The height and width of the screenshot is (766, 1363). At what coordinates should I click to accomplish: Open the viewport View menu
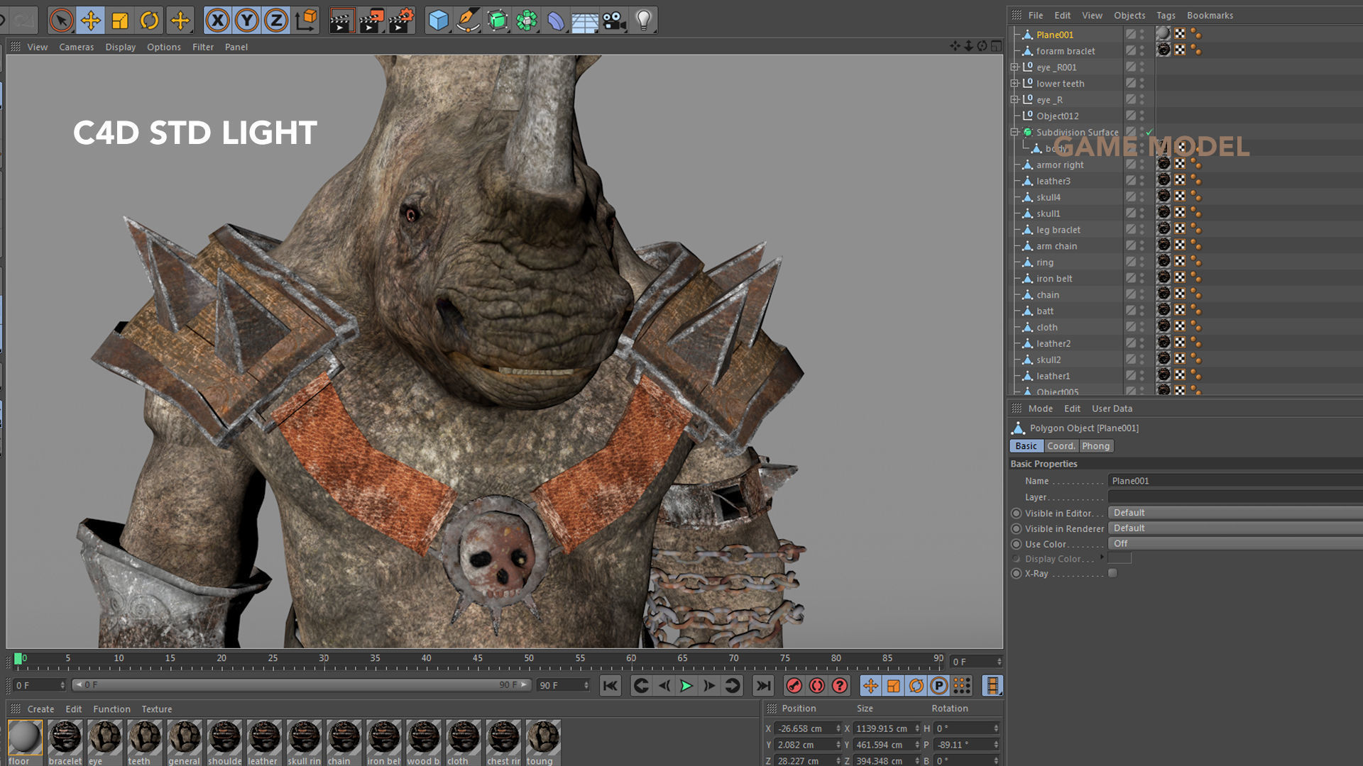(38, 47)
